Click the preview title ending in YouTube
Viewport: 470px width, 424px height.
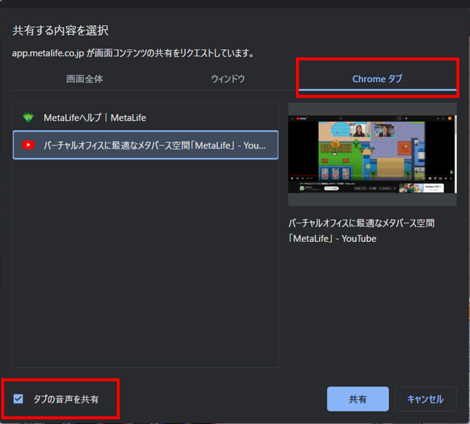(x=361, y=231)
